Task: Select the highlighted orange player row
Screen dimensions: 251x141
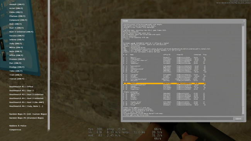Action: point(165,83)
